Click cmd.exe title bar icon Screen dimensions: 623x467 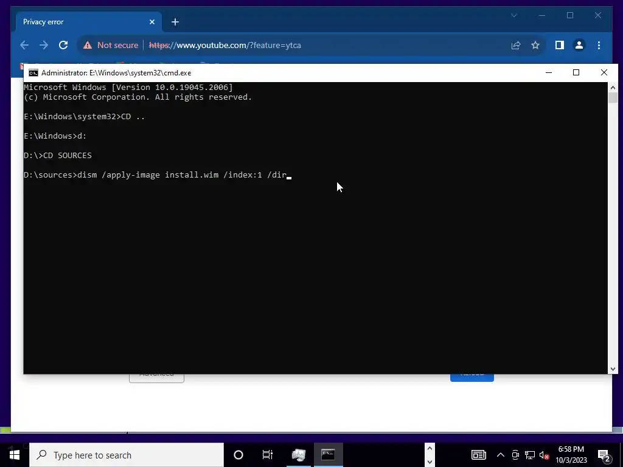[33, 73]
